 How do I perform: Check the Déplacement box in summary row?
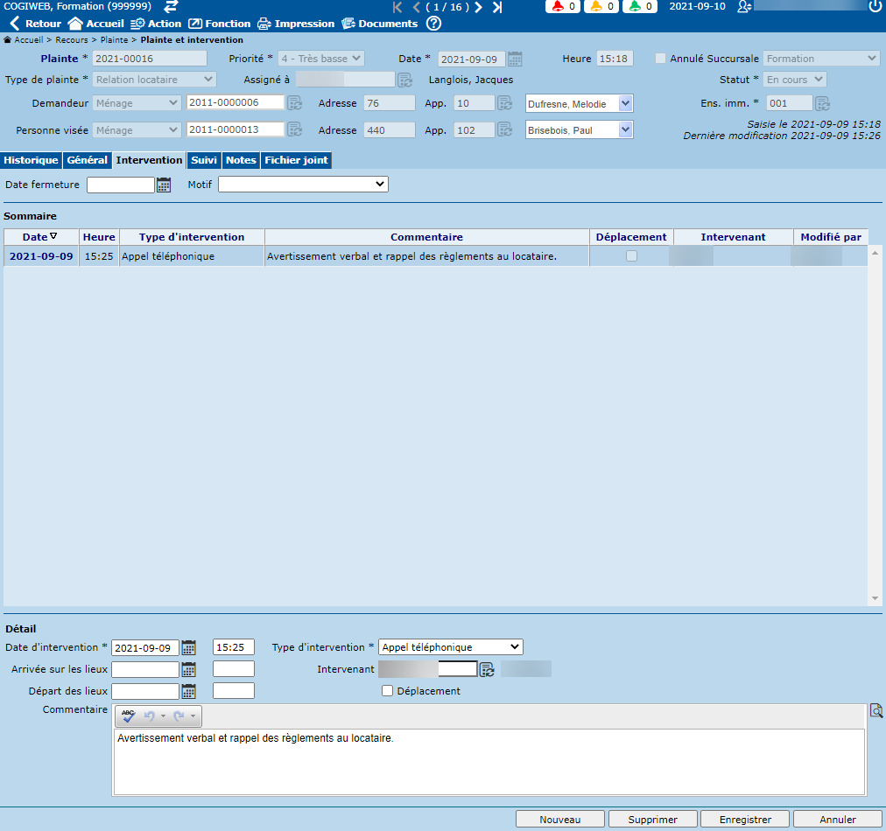631,256
